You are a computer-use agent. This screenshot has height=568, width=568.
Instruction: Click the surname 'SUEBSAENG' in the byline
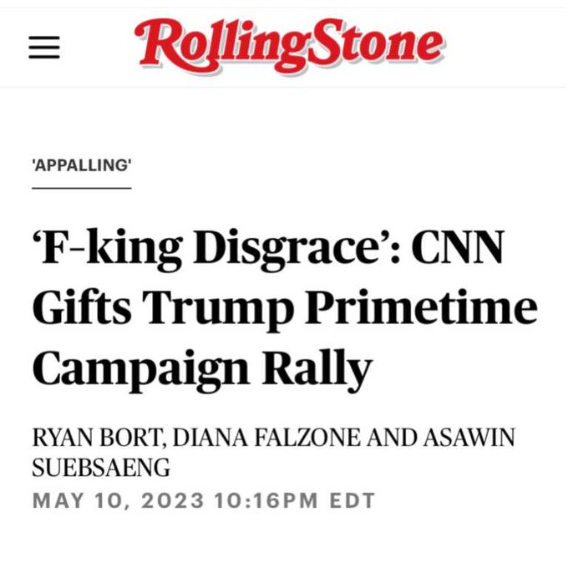pos(101,467)
